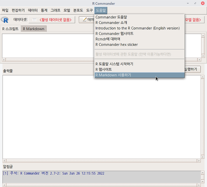Open the 도구 menu
The width and height of the screenshot is (207, 187).
pos(90,10)
